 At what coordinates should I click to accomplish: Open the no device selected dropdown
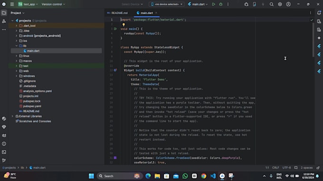point(166,4)
